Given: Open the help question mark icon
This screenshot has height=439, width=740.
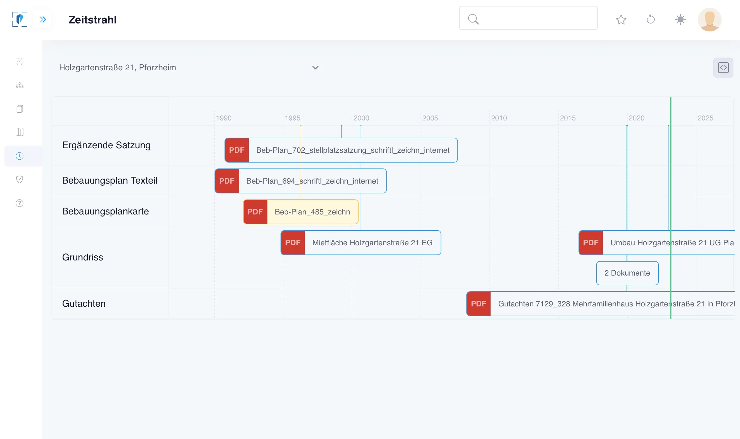Looking at the screenshot, I should point(20,203).
